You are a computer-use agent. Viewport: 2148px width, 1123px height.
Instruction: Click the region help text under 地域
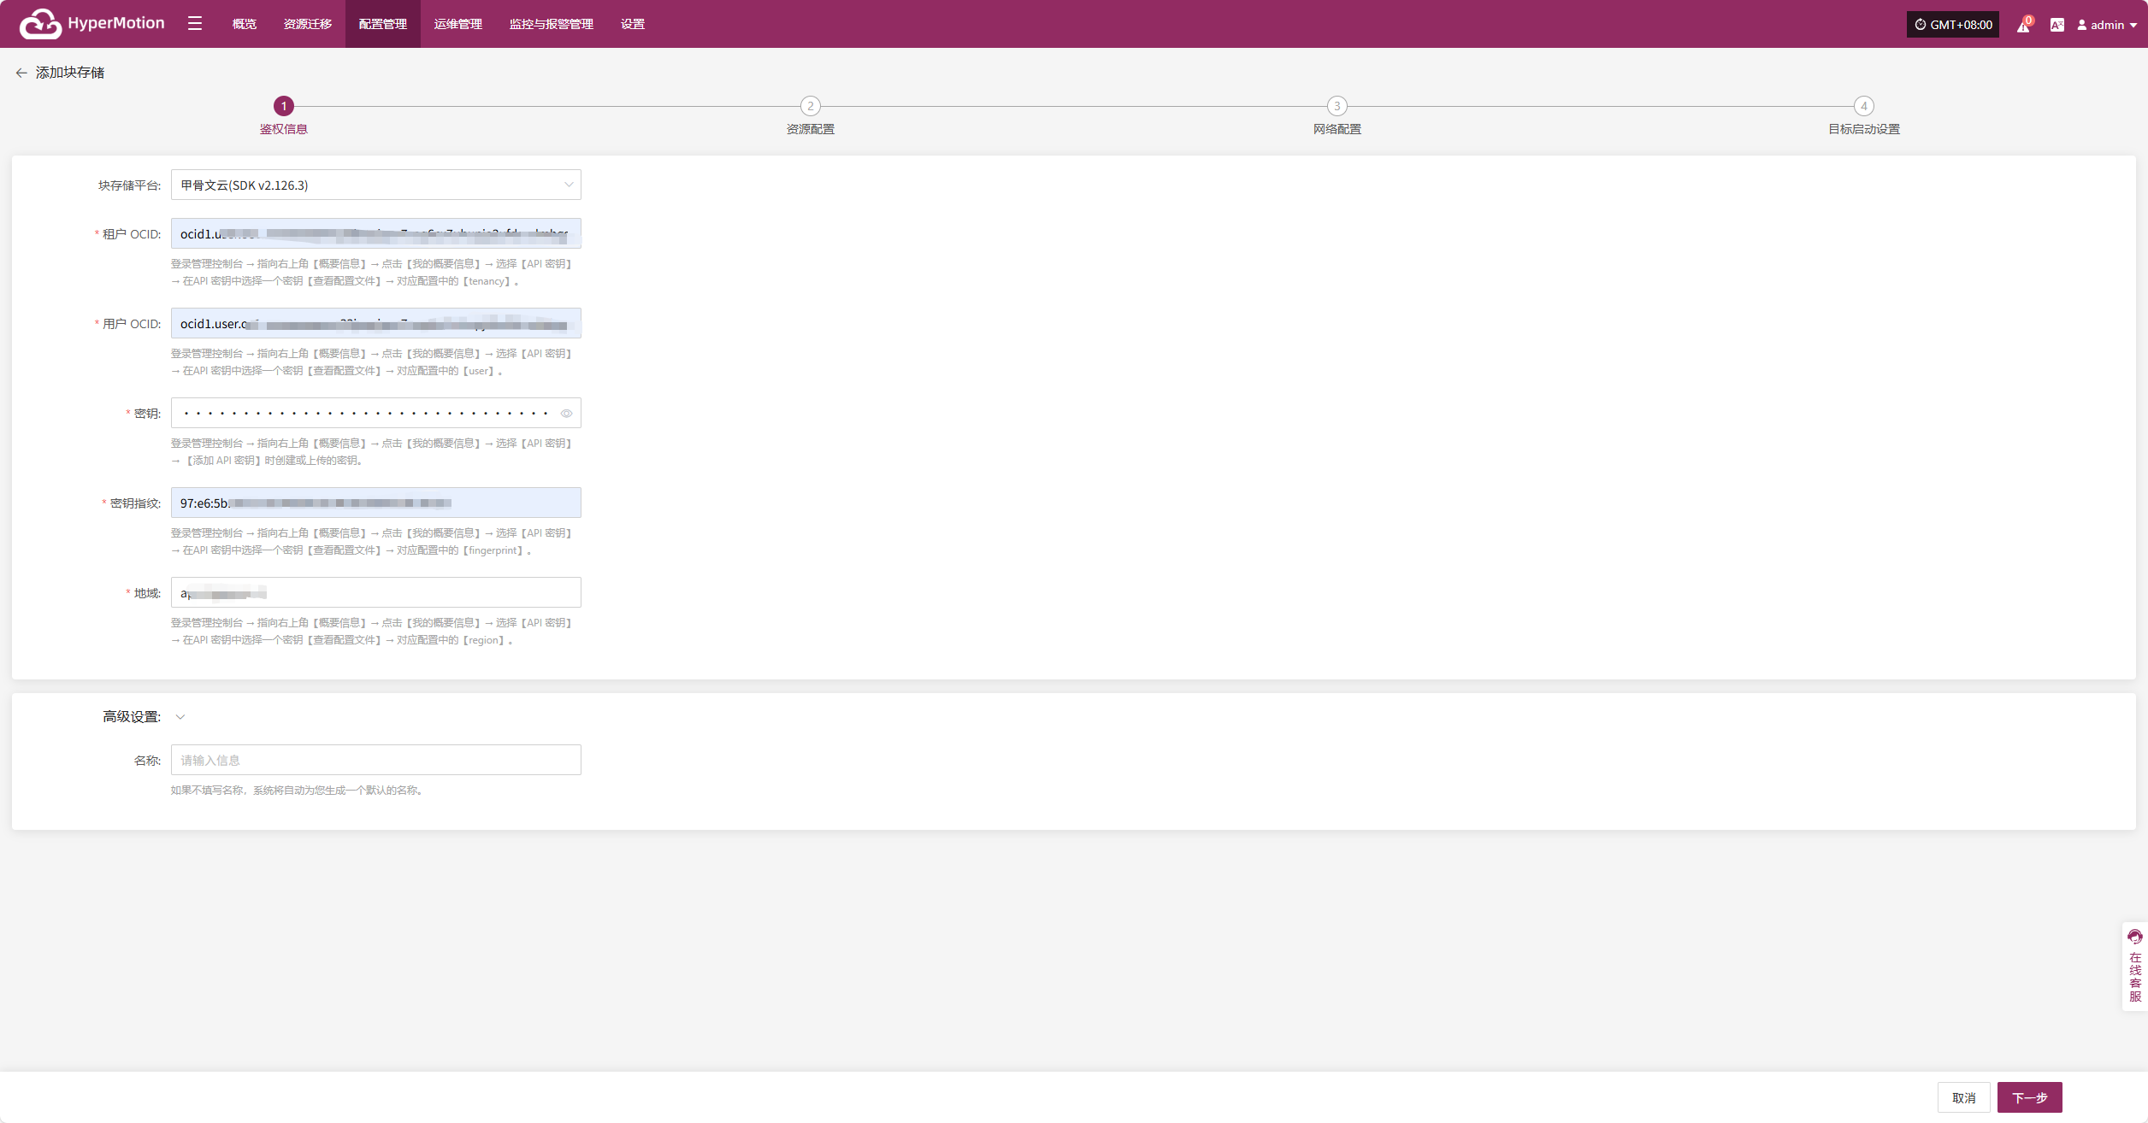(372, 632)
